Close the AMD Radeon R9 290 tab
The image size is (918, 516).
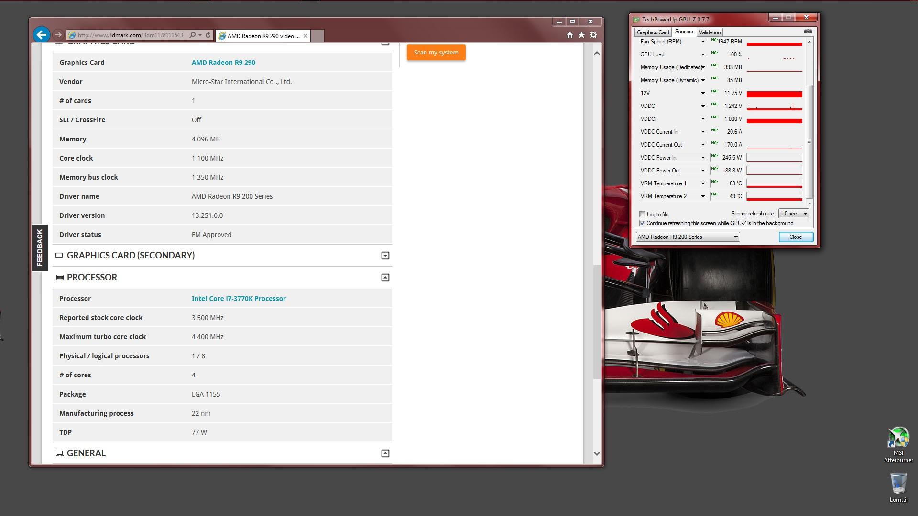306,36
